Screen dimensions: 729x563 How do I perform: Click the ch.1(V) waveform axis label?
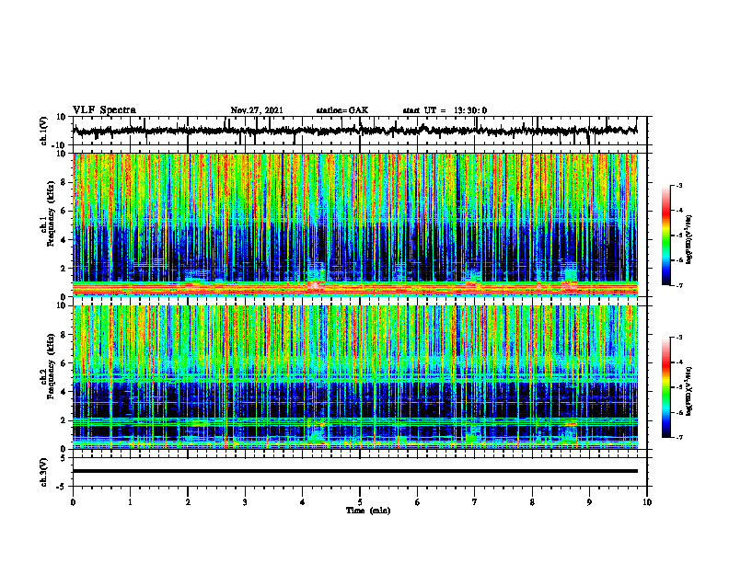(44, 131)
